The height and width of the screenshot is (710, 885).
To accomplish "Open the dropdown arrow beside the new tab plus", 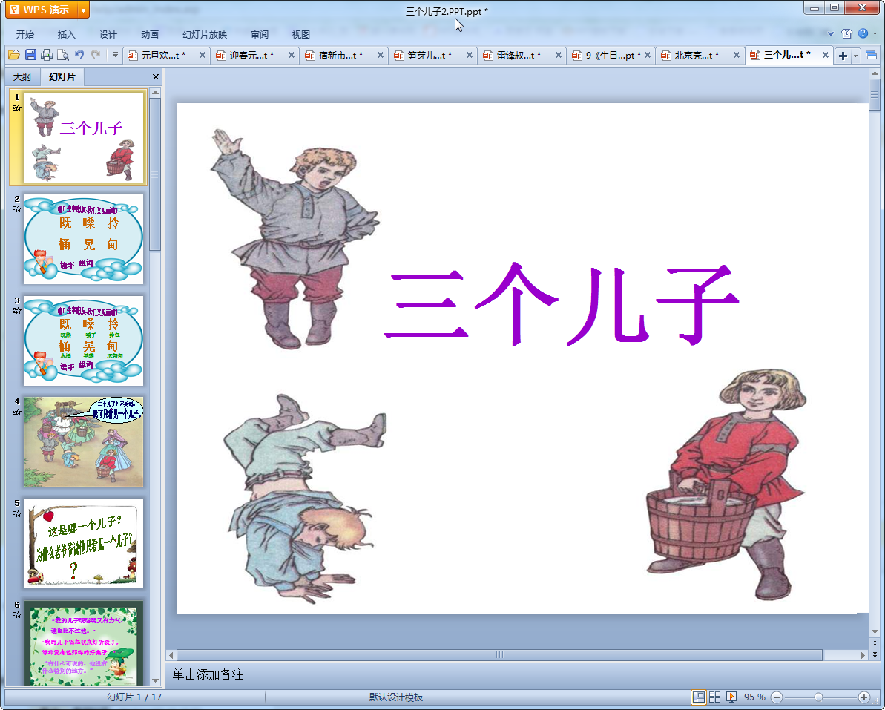I will click(856, 56).
